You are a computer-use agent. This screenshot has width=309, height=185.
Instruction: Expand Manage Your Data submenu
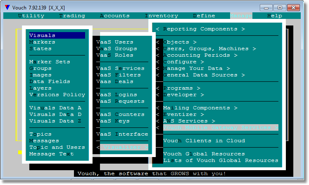(193, 68)
